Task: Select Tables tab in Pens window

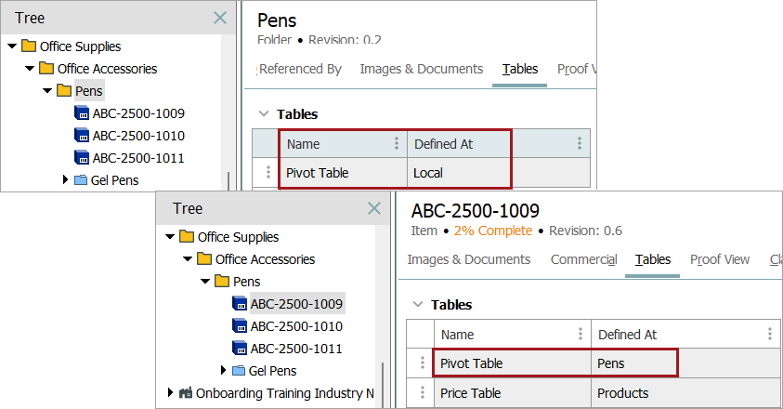Action: point(520,69)
